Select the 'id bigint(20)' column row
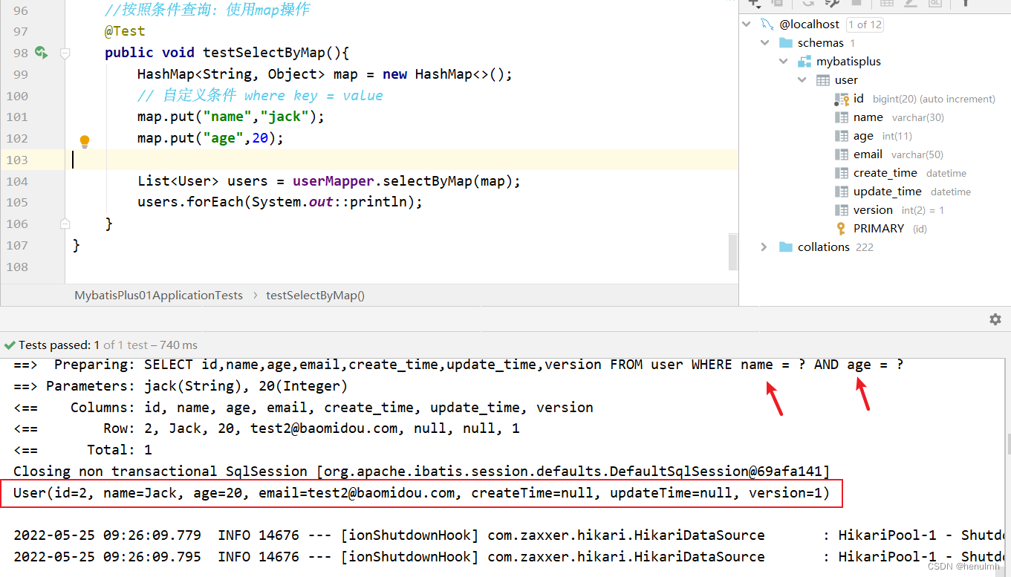The width and height of the screenshot is (1011, 577). (874, 99)
